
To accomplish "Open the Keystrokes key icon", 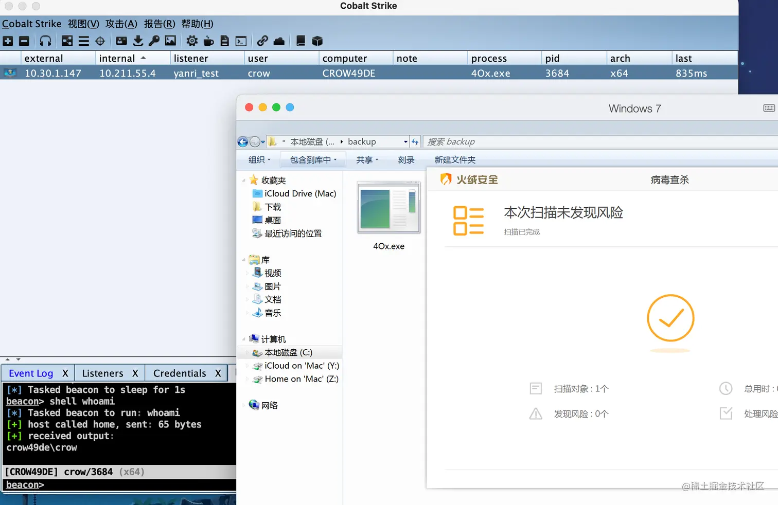I will 154,41.
